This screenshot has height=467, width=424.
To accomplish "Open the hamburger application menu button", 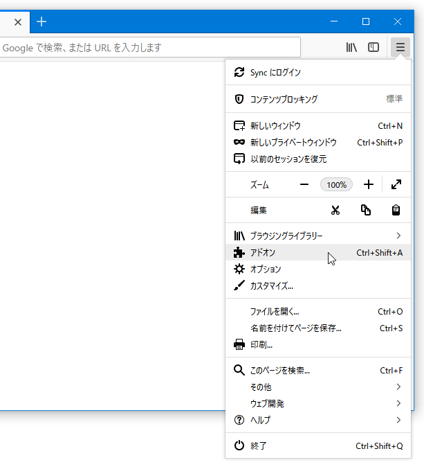I will (400, 47).
